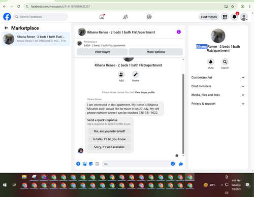Send a thumbs-up like

(181, 163)
